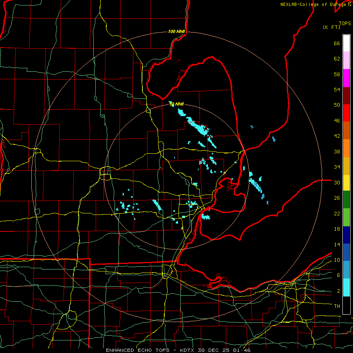
Task: Click the 'KDTX' radar site identifier
Action: 188,350
